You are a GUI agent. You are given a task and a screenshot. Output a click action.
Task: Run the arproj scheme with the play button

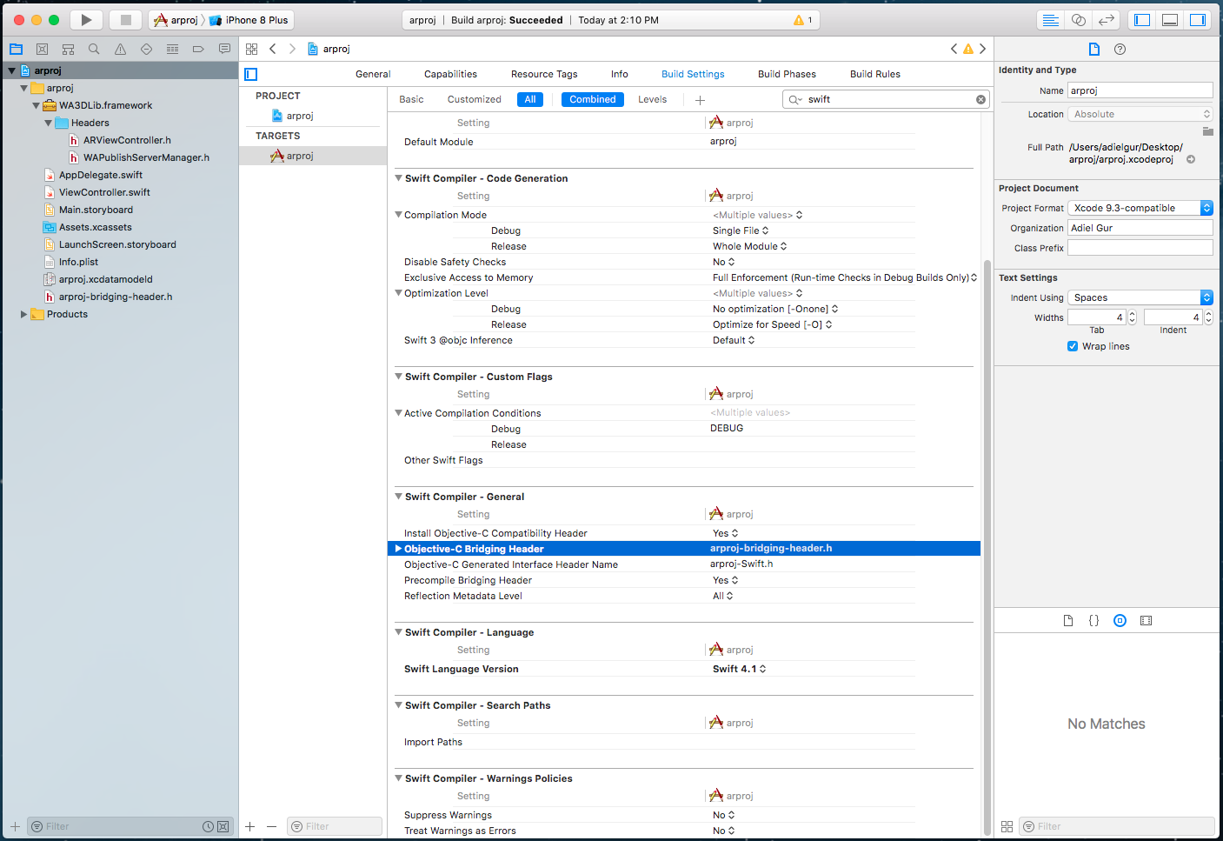[x=86, y=20]
